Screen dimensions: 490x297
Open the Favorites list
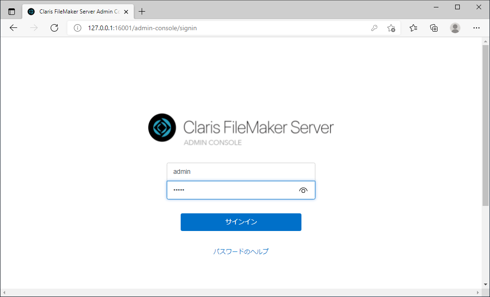[413, 28]
